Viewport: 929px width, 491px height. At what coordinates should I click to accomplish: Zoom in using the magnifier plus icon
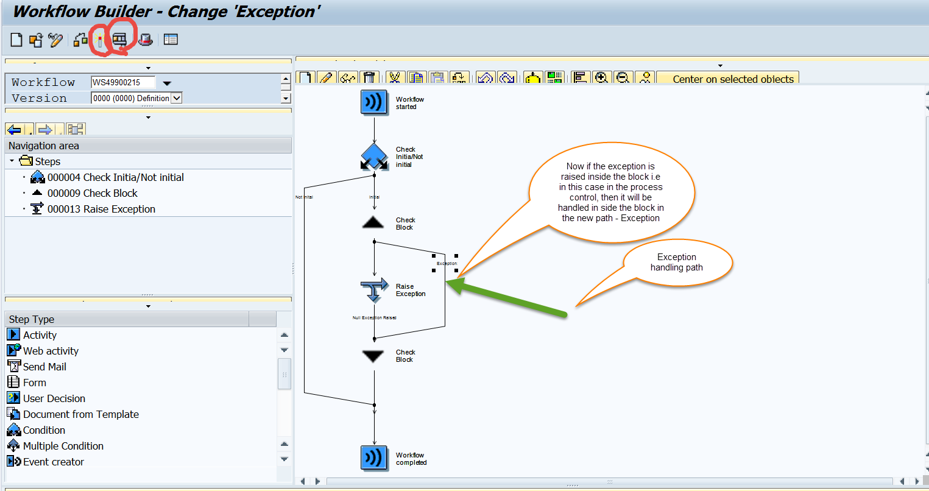[602, 78]
